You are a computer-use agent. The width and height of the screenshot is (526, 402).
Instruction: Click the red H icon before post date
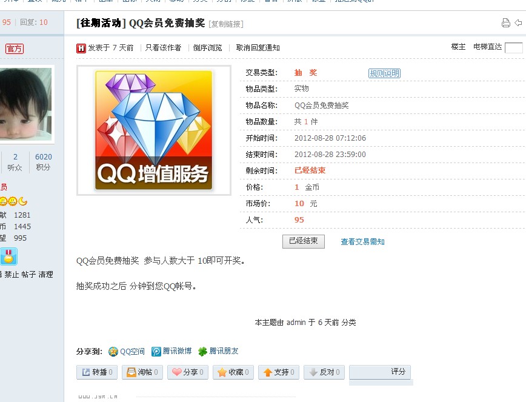pyautogui.click(x=81, y=49)
